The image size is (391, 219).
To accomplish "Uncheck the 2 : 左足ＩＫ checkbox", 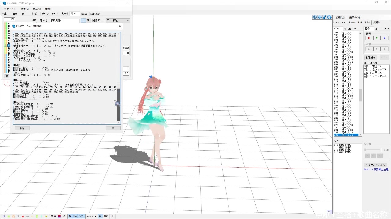I will [x=365, y=73].
